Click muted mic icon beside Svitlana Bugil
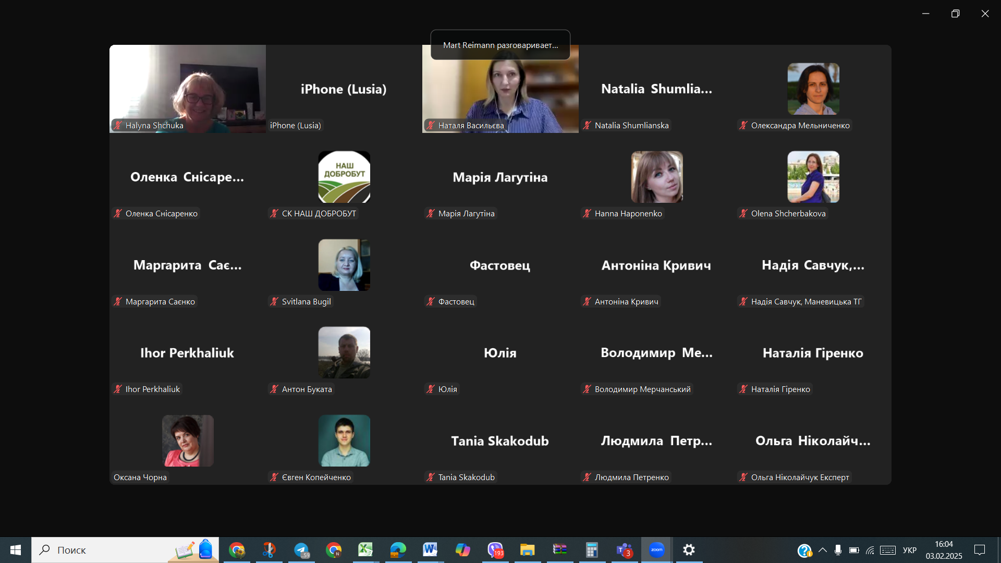1001x563 pixels. coord(274,301)
